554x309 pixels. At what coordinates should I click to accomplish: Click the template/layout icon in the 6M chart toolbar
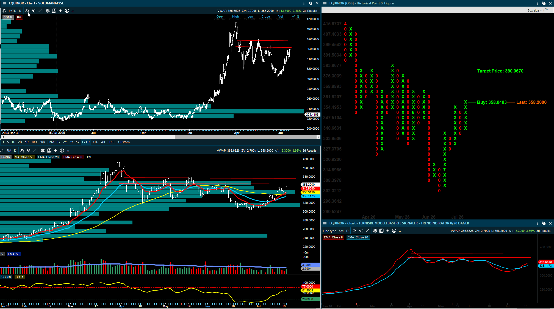pyautogui.click(x=49, y=151)
